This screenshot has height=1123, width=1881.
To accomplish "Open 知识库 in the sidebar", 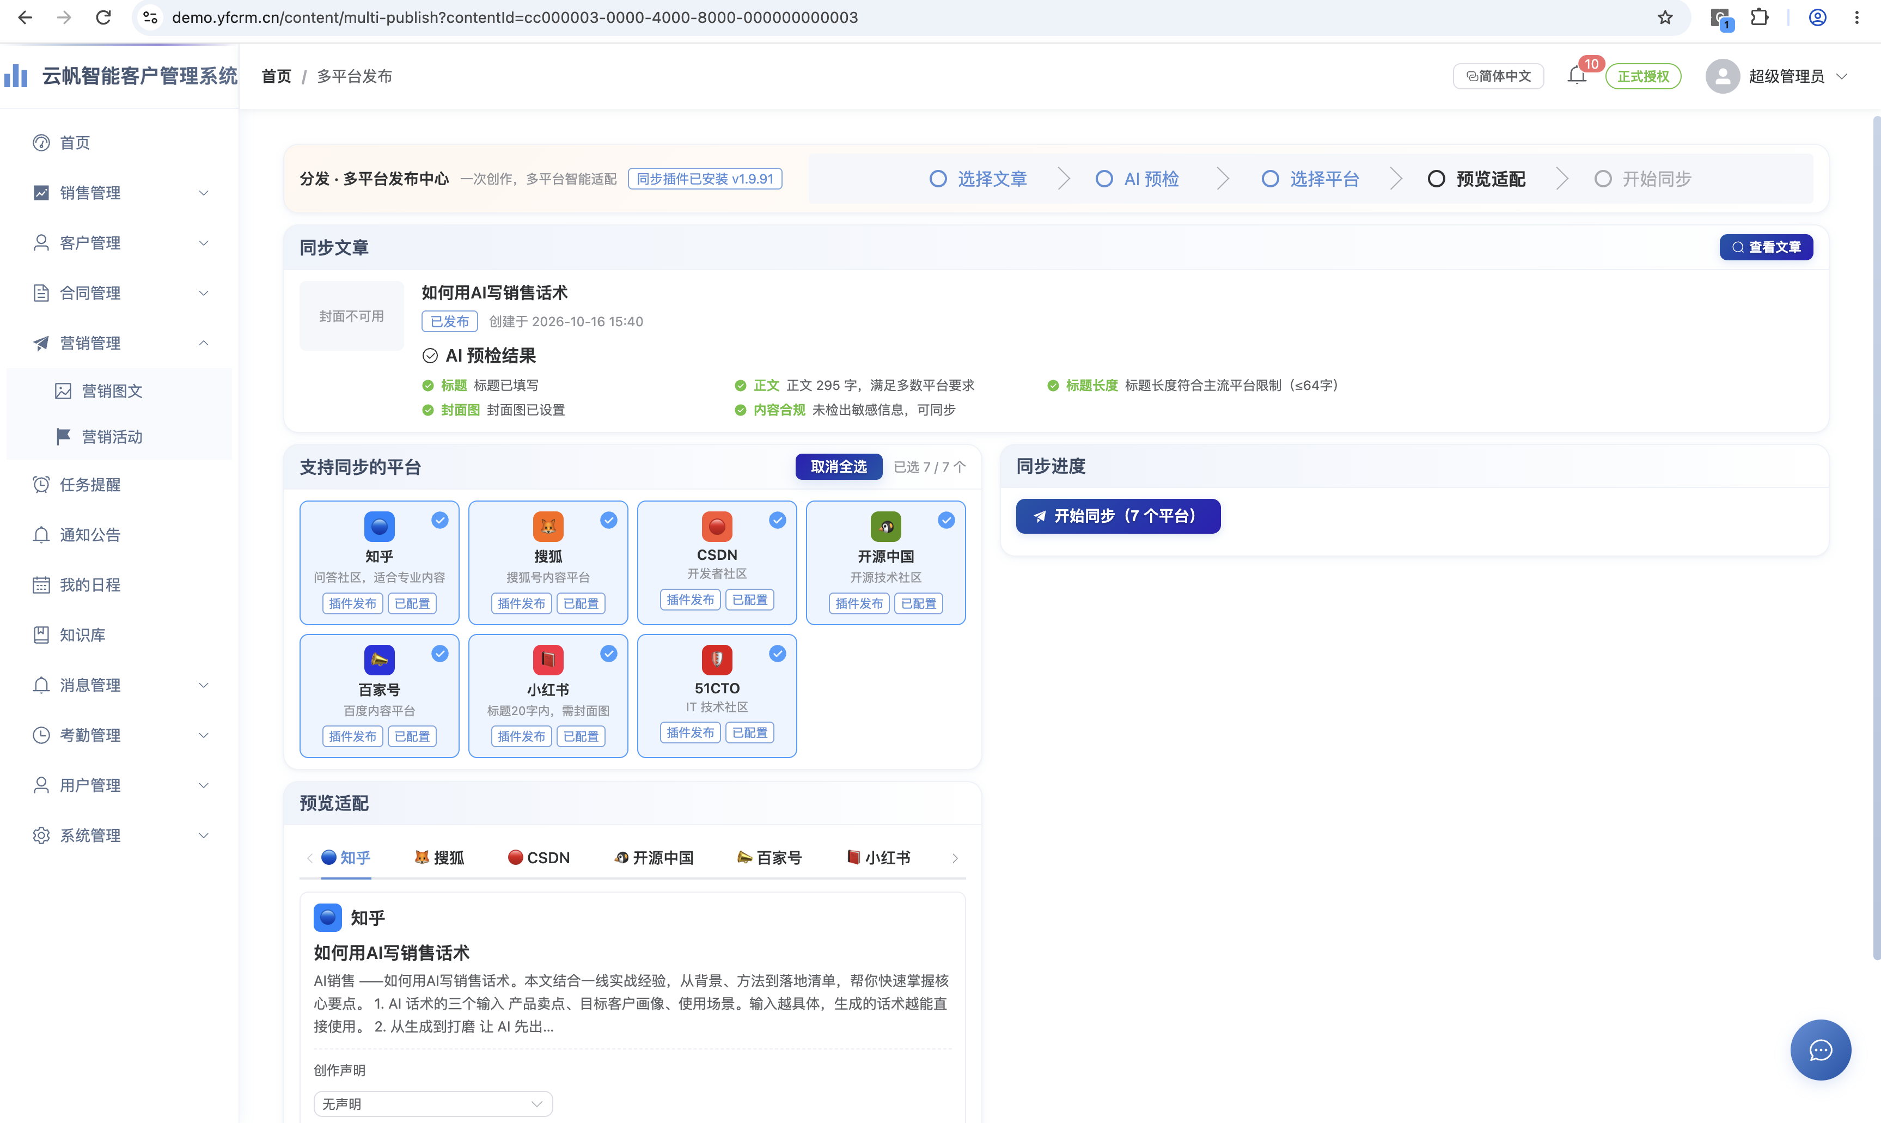I will click(x=119, y=635).
